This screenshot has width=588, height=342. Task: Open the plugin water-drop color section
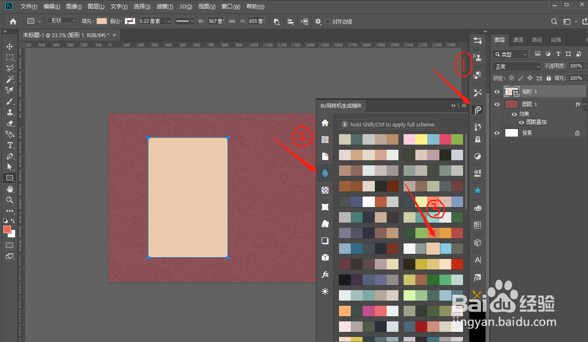click(x=325, y=173)
